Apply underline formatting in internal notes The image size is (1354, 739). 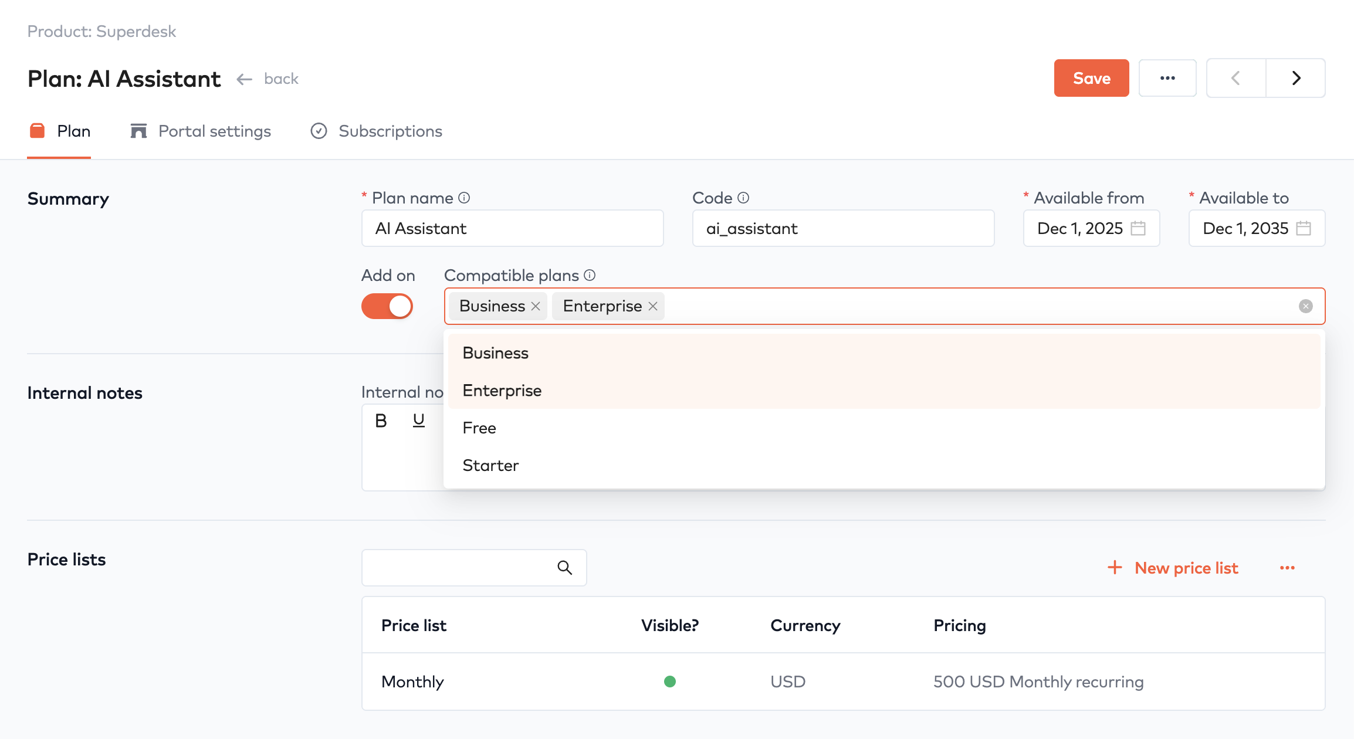(418, 421)
